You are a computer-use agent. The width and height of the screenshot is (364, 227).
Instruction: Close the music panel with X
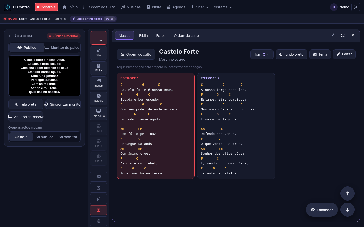coord(353,35)
